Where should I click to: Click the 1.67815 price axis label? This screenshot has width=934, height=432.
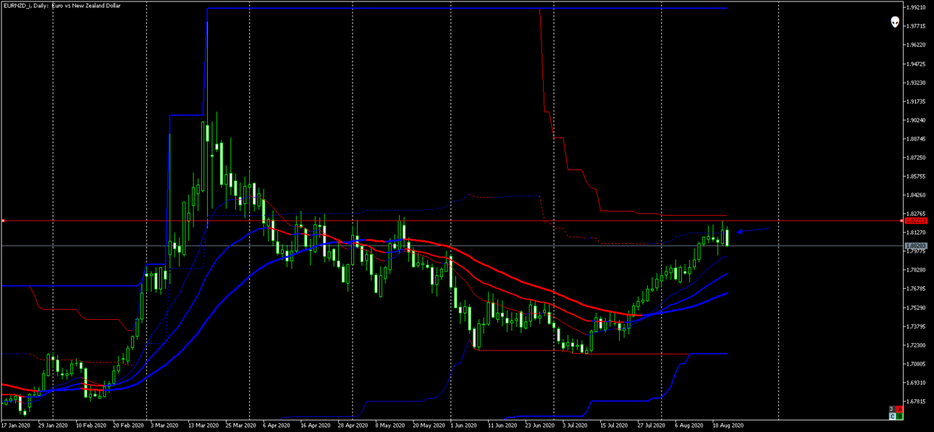(917, 401)
